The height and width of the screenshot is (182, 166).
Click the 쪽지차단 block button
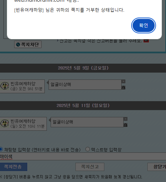[28, 44]
